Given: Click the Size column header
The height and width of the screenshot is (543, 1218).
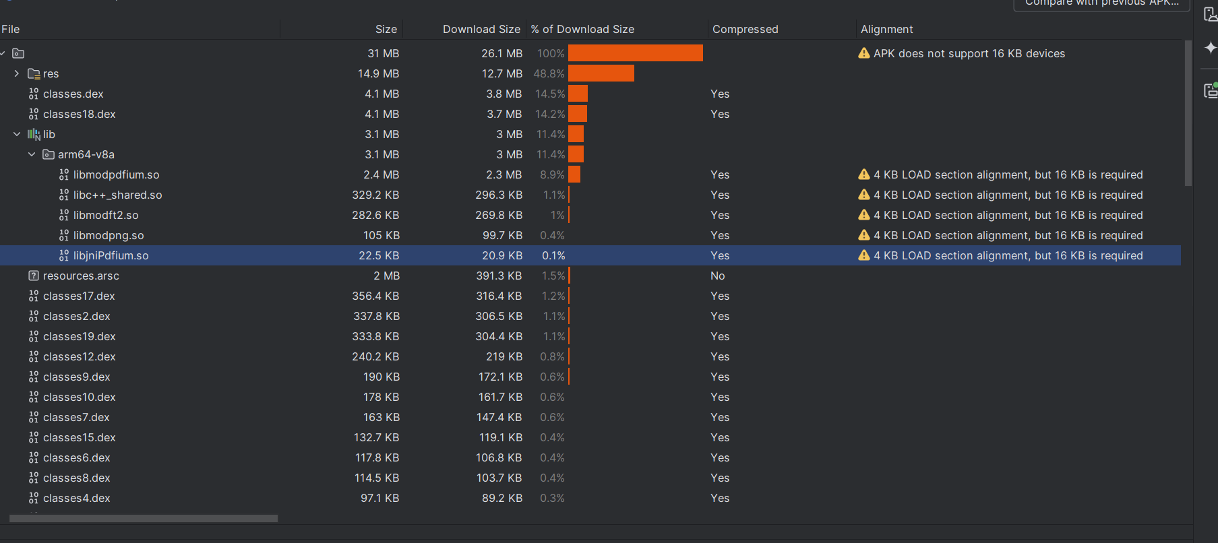Looking at the screenshot, I should click(x=386, y=29).
